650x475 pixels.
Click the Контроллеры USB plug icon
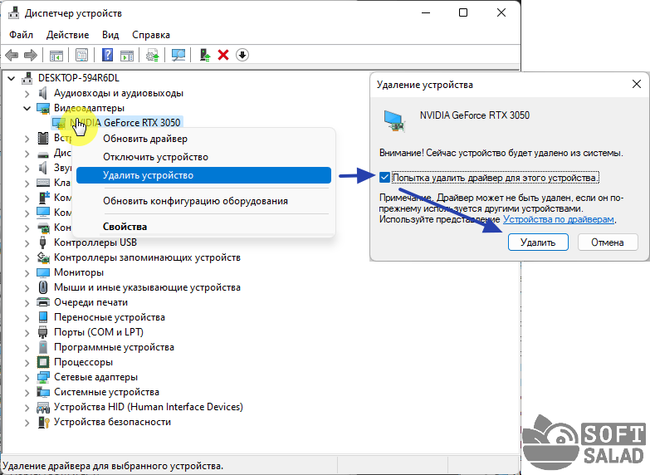pos(42,242)
